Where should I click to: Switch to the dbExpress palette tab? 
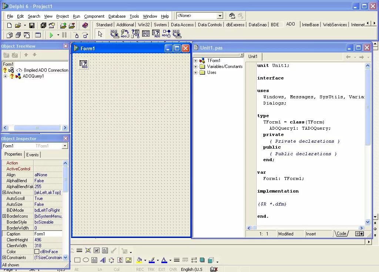pos(235,25)
